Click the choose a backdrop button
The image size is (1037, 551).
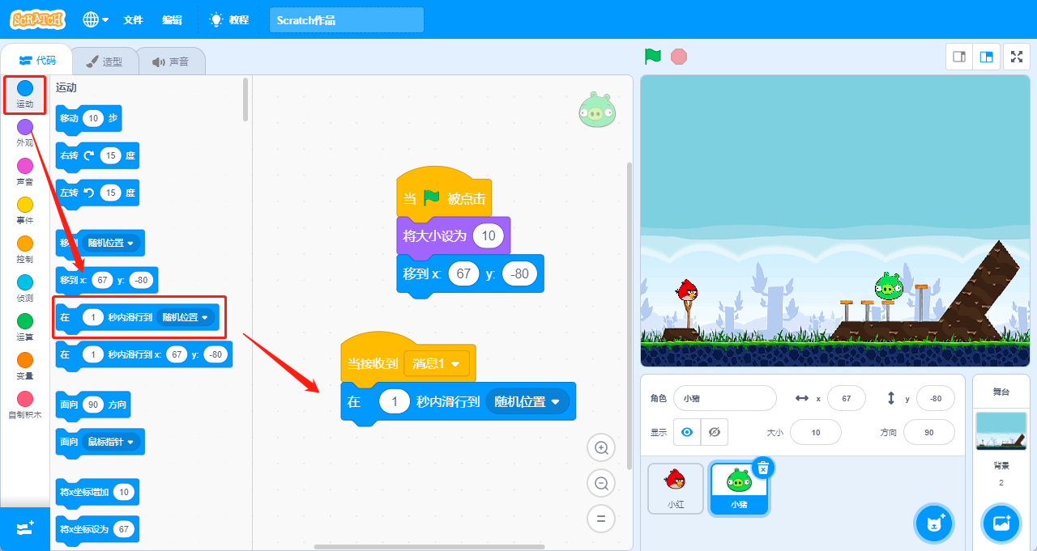coord(1001,523)
